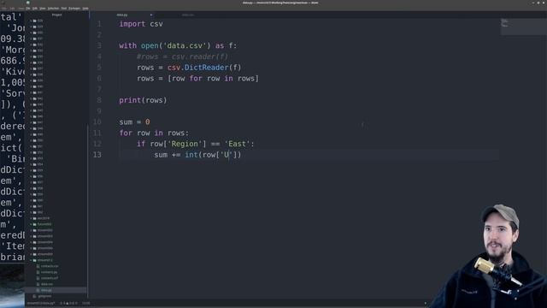The height and width of the screenshot is (308, 547).
Task: Open the .gitignore file in tree
Action: (44, 296)
